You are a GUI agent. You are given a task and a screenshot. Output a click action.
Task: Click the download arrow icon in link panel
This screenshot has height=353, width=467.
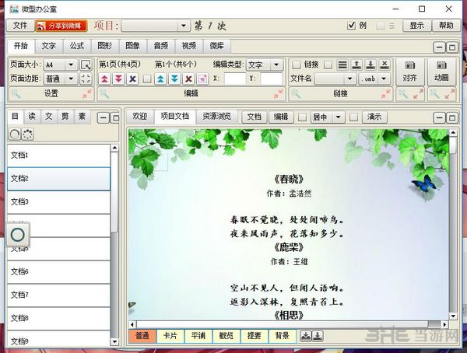[x=370, y=65]
